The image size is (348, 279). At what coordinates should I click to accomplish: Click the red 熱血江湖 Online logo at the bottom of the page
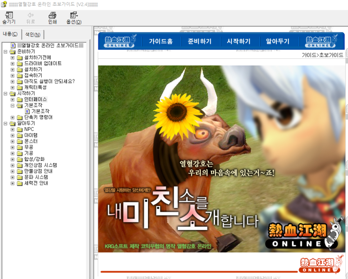pyautogui.click(x=321, y=265)
